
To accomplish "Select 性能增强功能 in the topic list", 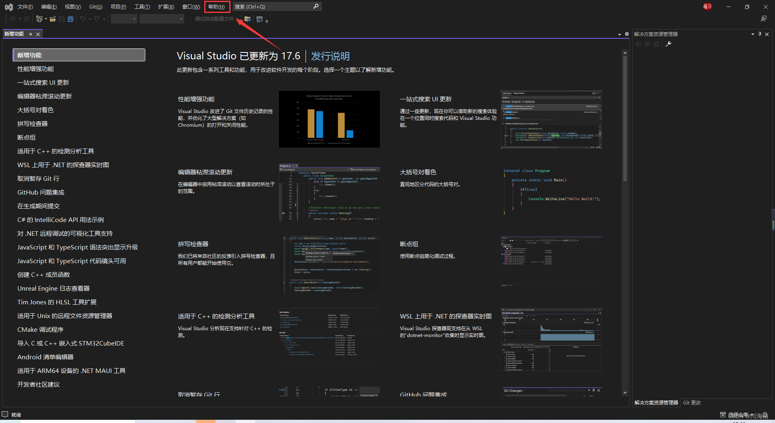I will (x=36, y=69).
